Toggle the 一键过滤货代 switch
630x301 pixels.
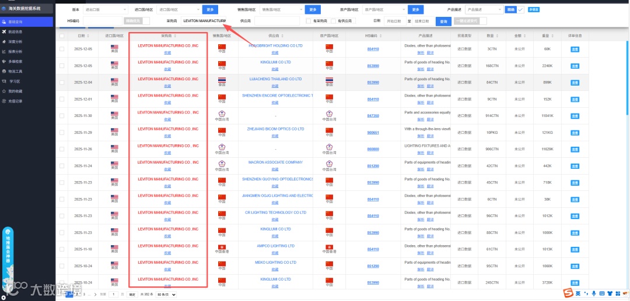(x=470, y=21)
